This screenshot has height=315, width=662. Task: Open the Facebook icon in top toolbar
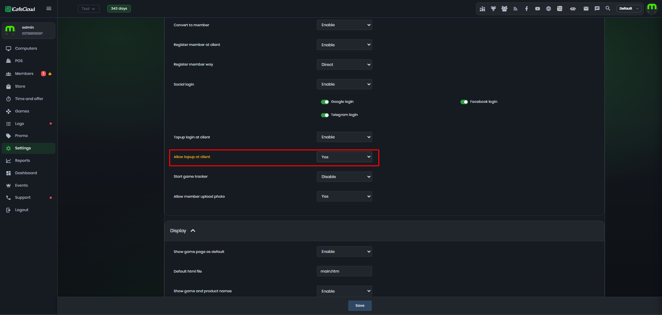point(526,9)
